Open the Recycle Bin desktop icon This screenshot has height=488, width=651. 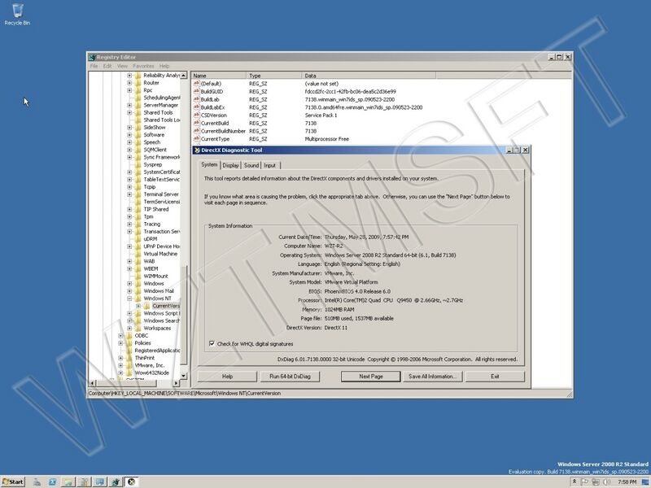click(17, 14)
